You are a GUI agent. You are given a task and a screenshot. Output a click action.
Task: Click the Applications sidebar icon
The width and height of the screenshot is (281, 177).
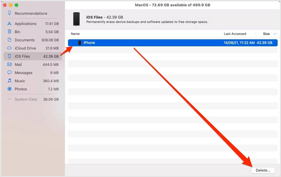(9, 23)
